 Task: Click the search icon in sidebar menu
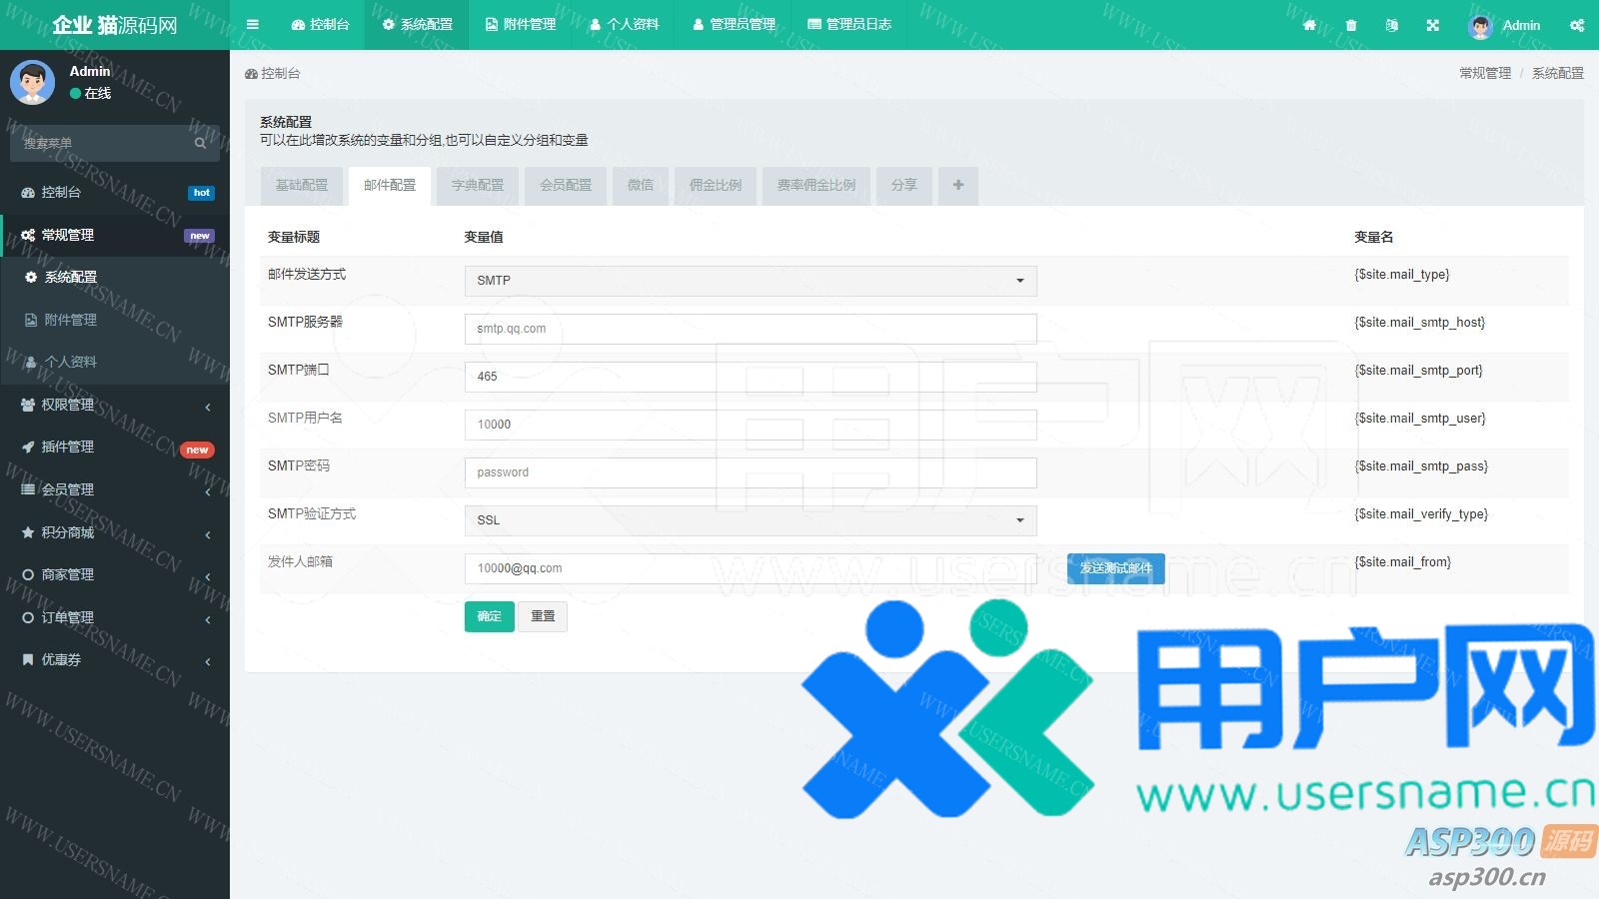click(x=200, y=143)
